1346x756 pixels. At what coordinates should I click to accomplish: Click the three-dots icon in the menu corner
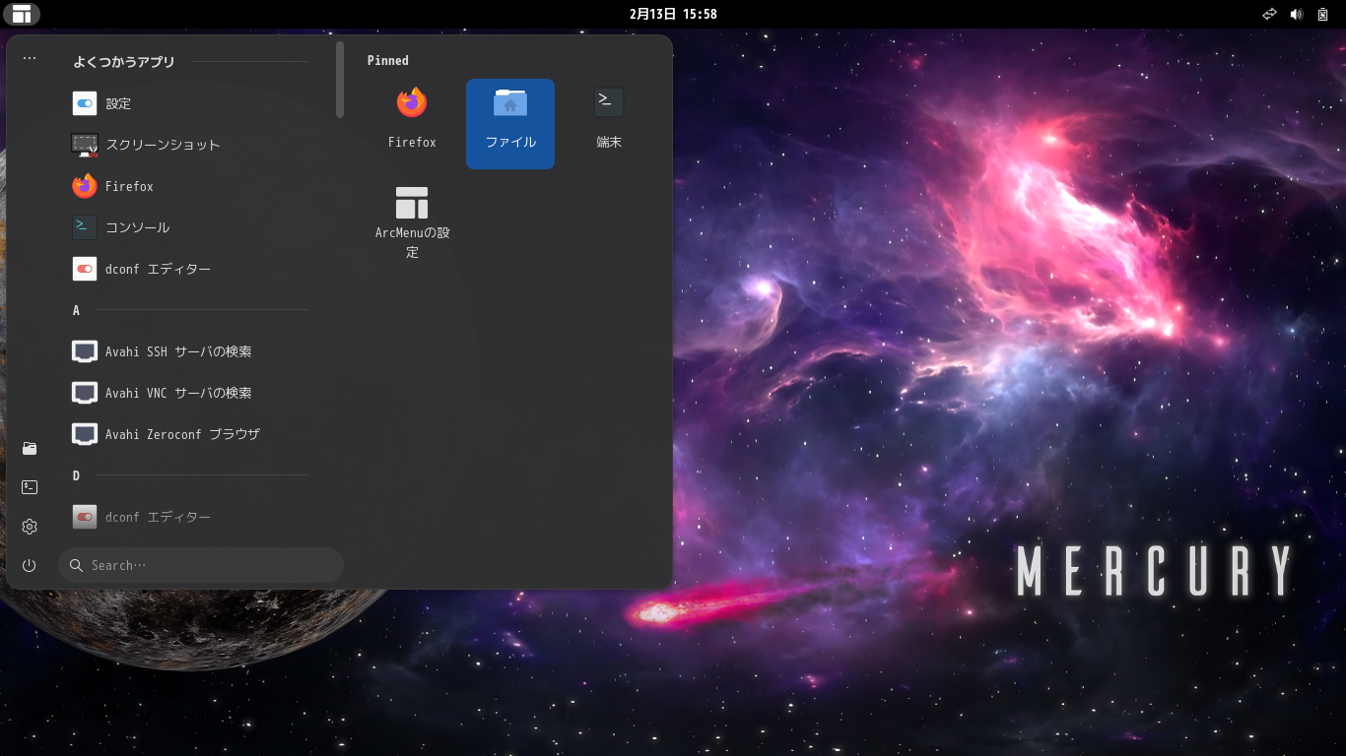pyautogui.click(x=30, y=58)
